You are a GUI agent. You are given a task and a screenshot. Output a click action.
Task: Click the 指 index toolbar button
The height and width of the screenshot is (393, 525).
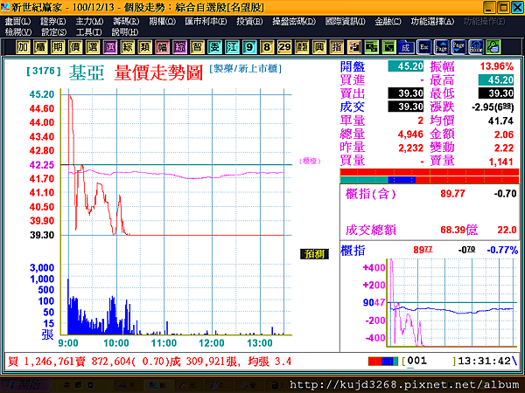[x=337, y=47]
